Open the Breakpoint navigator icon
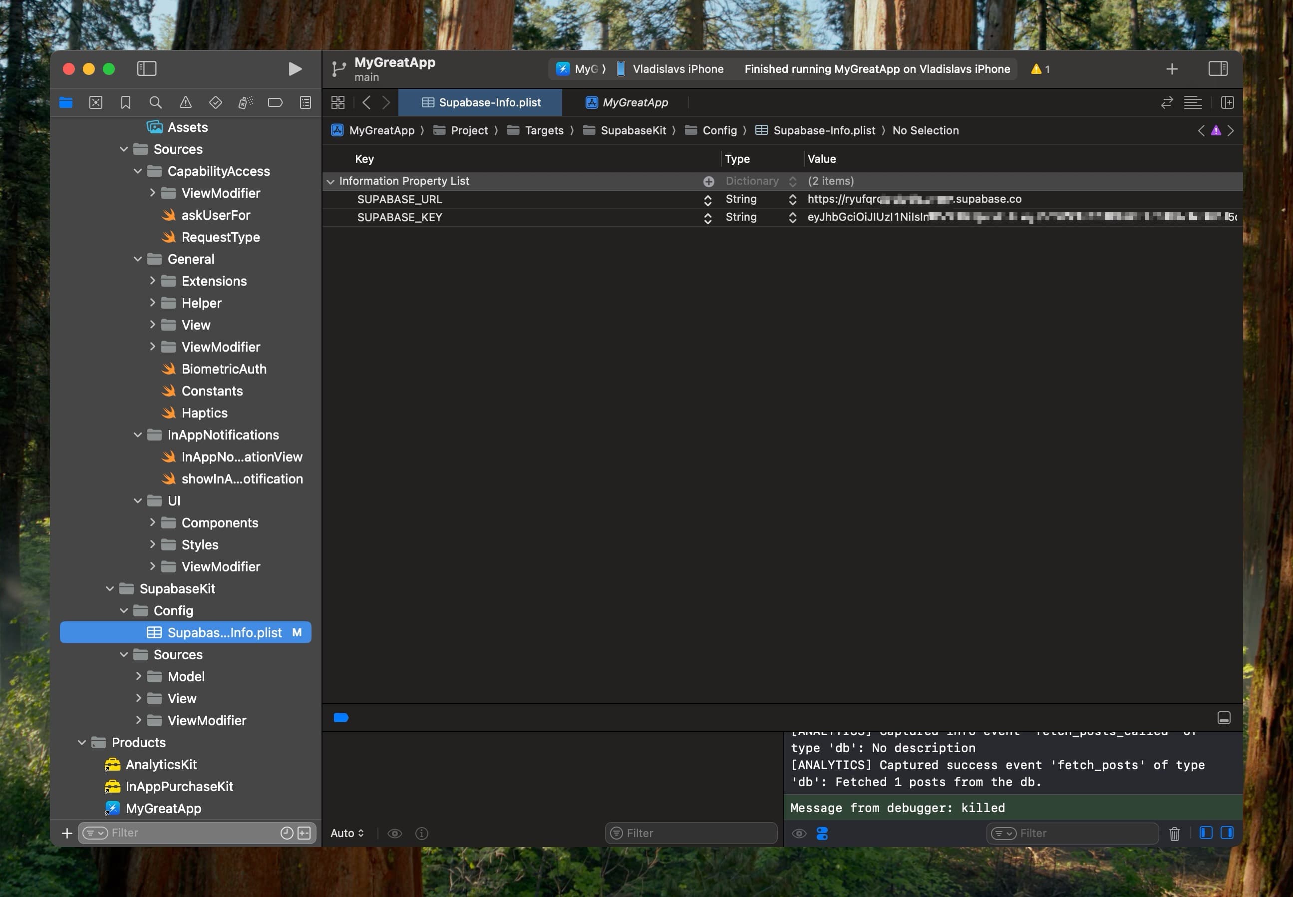 point(275,102)
